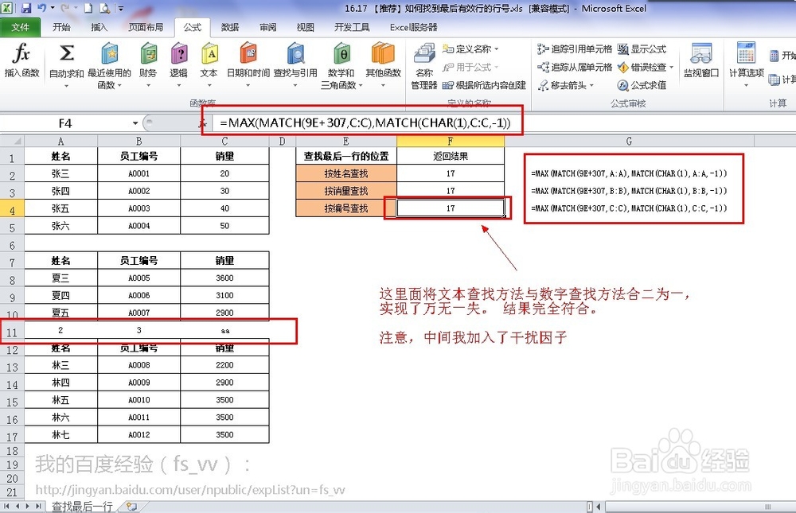This screenshot has width=796, height=513.
Task: Click Trace Dependents (追踪从属单元格)
Action: 575,67
